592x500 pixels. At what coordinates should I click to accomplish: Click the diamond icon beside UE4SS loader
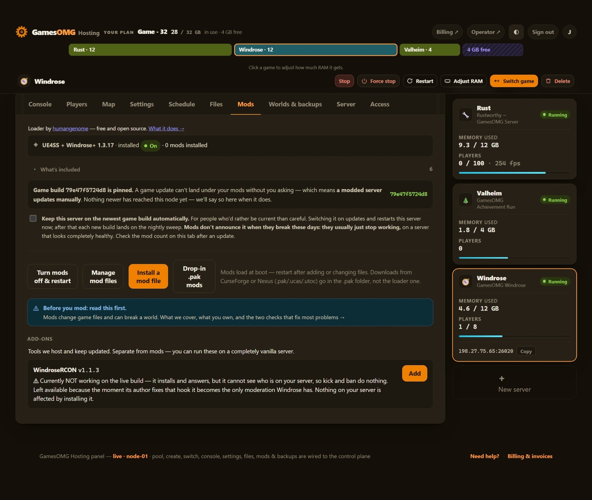[36, 145]
